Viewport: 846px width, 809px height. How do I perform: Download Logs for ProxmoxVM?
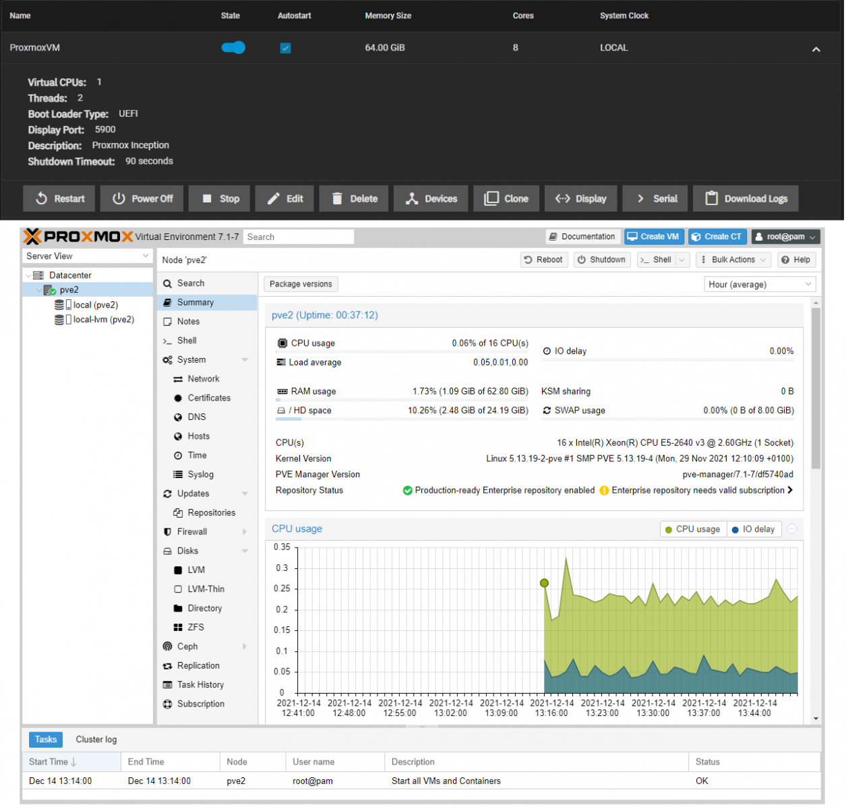[746, 199]
